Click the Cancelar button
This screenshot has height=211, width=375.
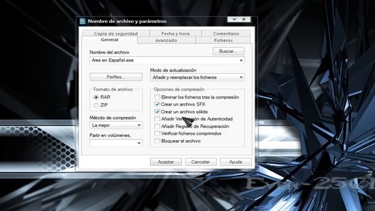(200, 162)
